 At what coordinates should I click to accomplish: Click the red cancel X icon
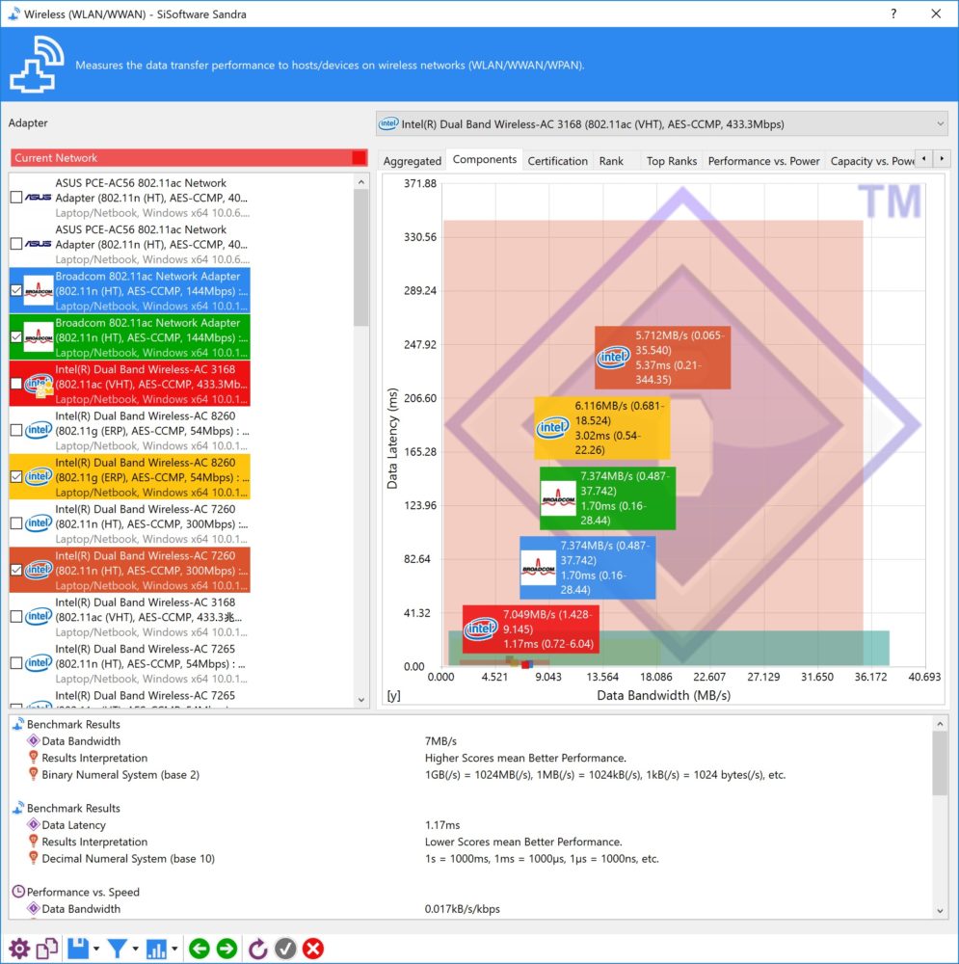pos(313,949)
